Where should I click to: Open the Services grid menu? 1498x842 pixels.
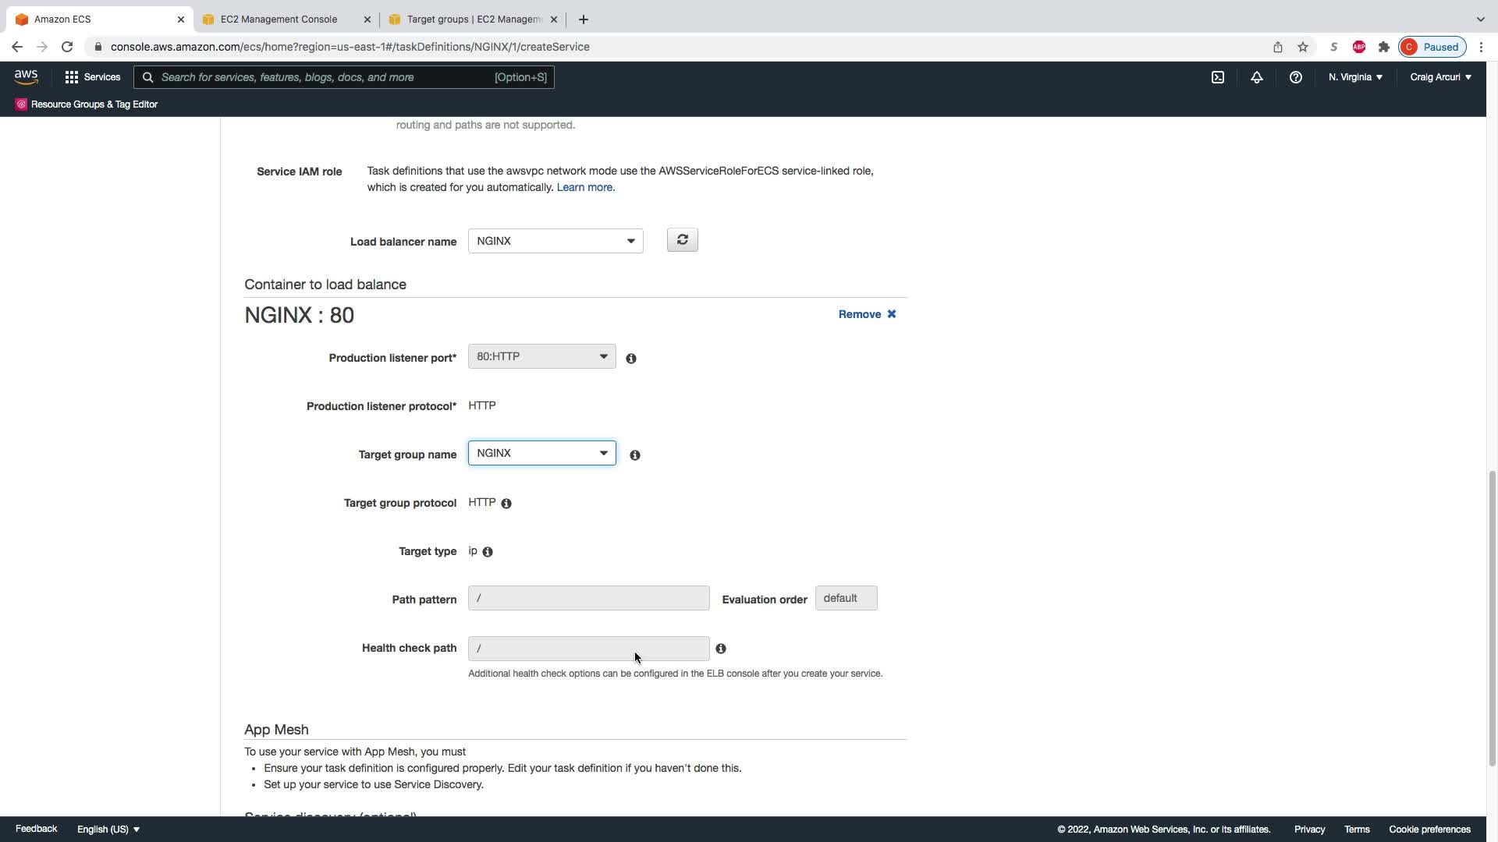[x=92, y=77]
